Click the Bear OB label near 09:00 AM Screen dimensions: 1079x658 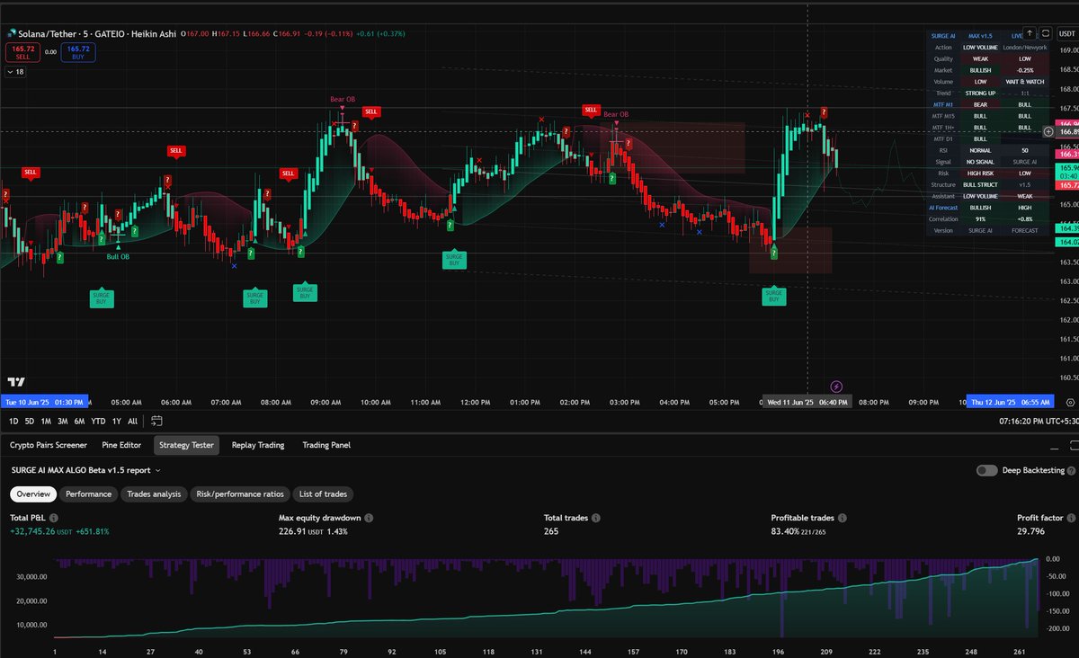[343, 99]
